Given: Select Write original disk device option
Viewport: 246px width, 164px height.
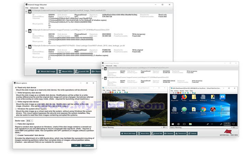Looking at the screenshot, I should tap(16, 102).
